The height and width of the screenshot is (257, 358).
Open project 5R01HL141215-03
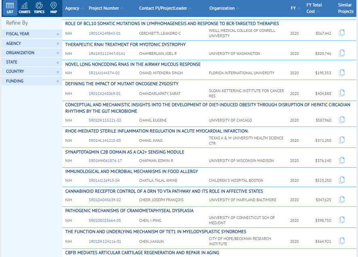[x=105, y=141]
